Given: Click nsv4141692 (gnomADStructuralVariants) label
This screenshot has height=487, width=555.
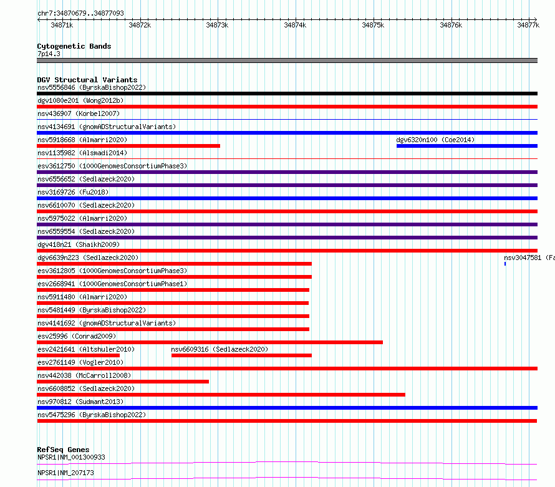Looking at the screenshot, I should tap(107, 323).
